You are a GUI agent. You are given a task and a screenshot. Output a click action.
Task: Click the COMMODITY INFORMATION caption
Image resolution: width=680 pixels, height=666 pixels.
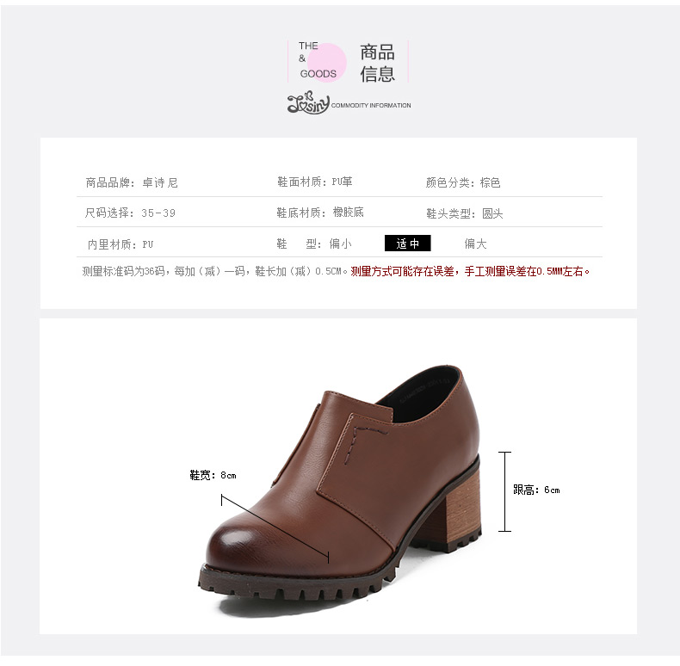(371, 105)
